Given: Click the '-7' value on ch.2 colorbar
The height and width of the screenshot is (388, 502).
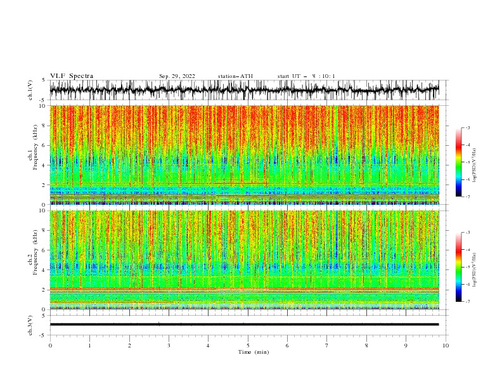Looking at the screenshot, I should (467, 301).
